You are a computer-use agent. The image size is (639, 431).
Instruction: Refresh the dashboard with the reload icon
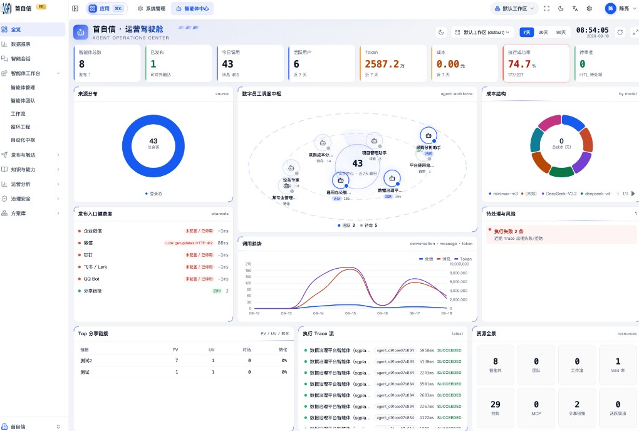(620, 32)
